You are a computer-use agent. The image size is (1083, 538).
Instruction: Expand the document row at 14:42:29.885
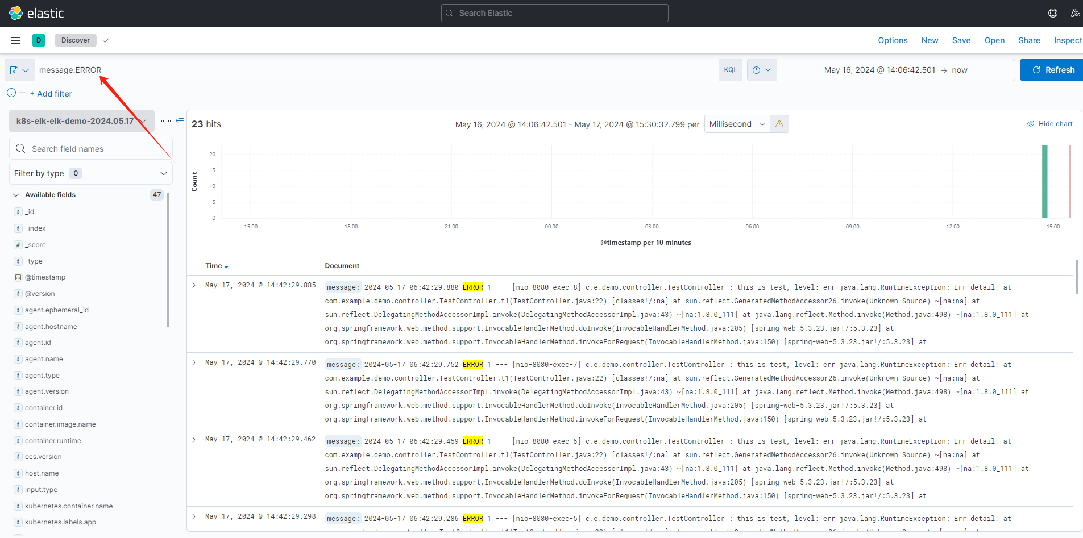[x=194, y=285]
